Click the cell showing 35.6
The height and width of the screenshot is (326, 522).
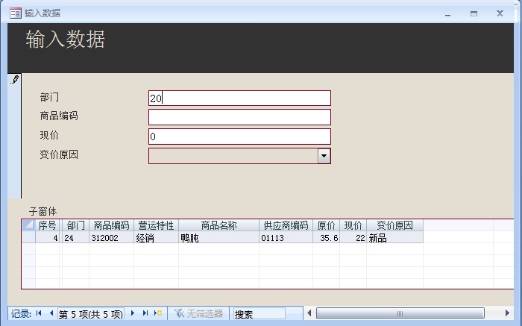tap(327, 237)
